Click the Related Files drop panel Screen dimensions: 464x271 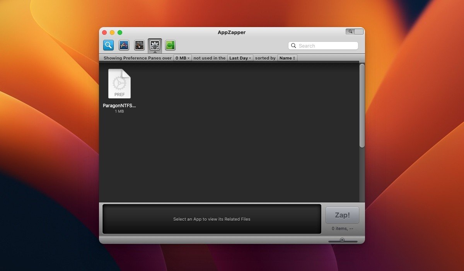(x=212, y=219)
